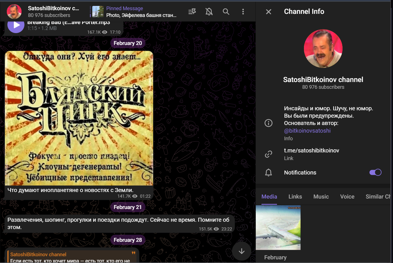Open the three-dot more options menu
Screen dimensions: 393x263
(x=243, y=12)
